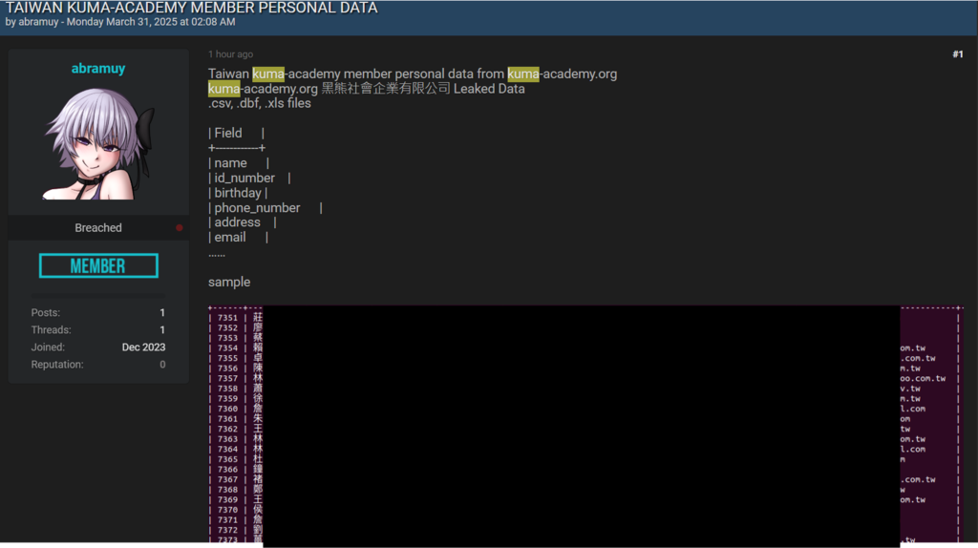Open abramuy username profile link
This screenshot has width=978, height=548.
98,69
